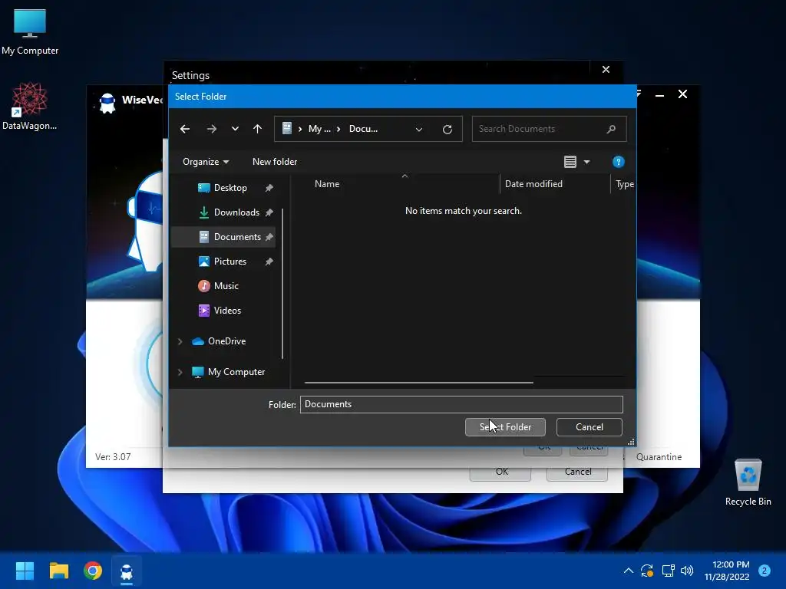Select Downloads in navigation pane

tap(236, 212)
